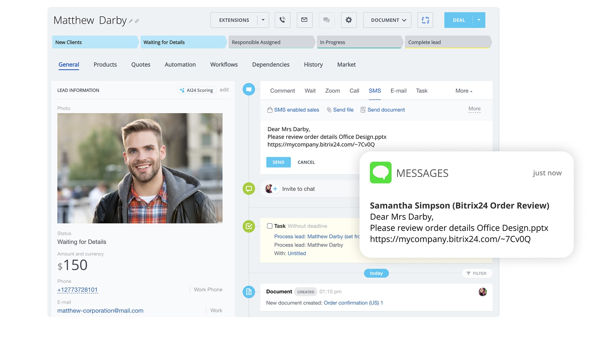Open the Document dropdown menu
This screenshot has height=341, width=602.
(388, 20)
